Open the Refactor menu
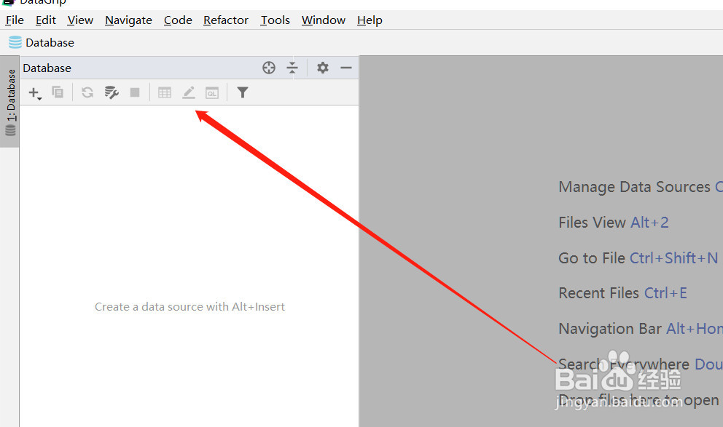Viewport: 723px width, 427px height. tap(226, 20)
